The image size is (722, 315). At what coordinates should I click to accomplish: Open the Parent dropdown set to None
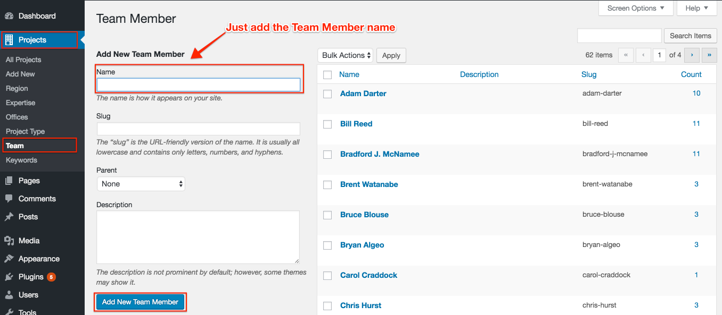click(x=141, y=184)
